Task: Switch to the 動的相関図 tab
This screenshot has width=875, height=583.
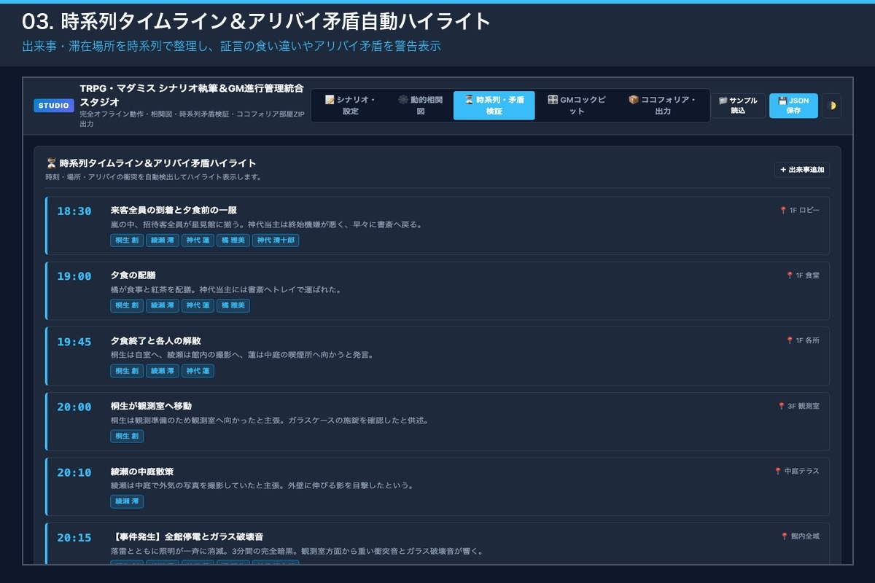Action: (421, 106)
